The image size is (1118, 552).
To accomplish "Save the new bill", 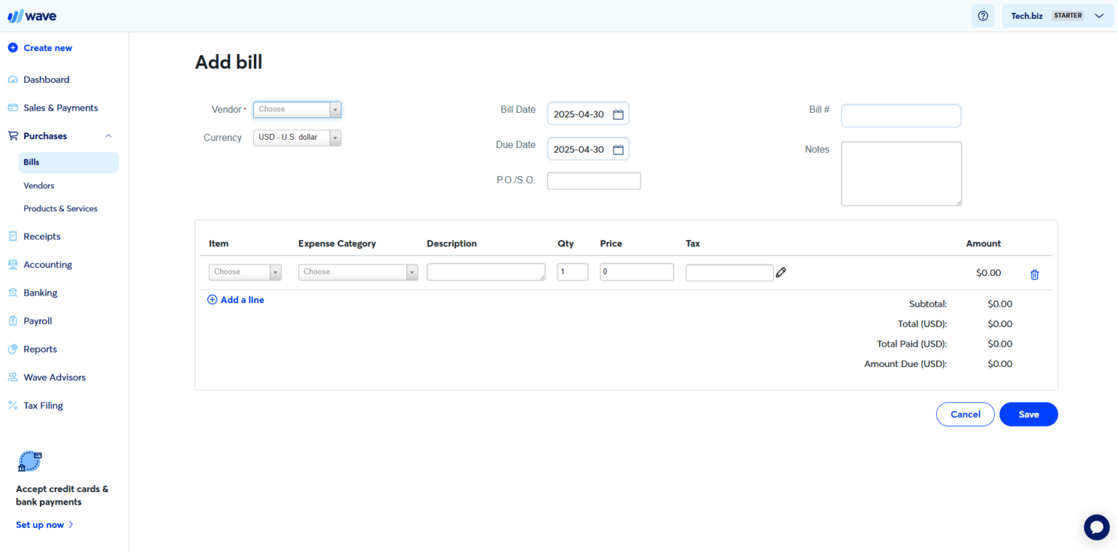I will pos(1028,414).
